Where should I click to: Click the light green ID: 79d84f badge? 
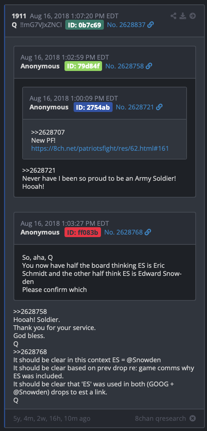pos(83,66)
